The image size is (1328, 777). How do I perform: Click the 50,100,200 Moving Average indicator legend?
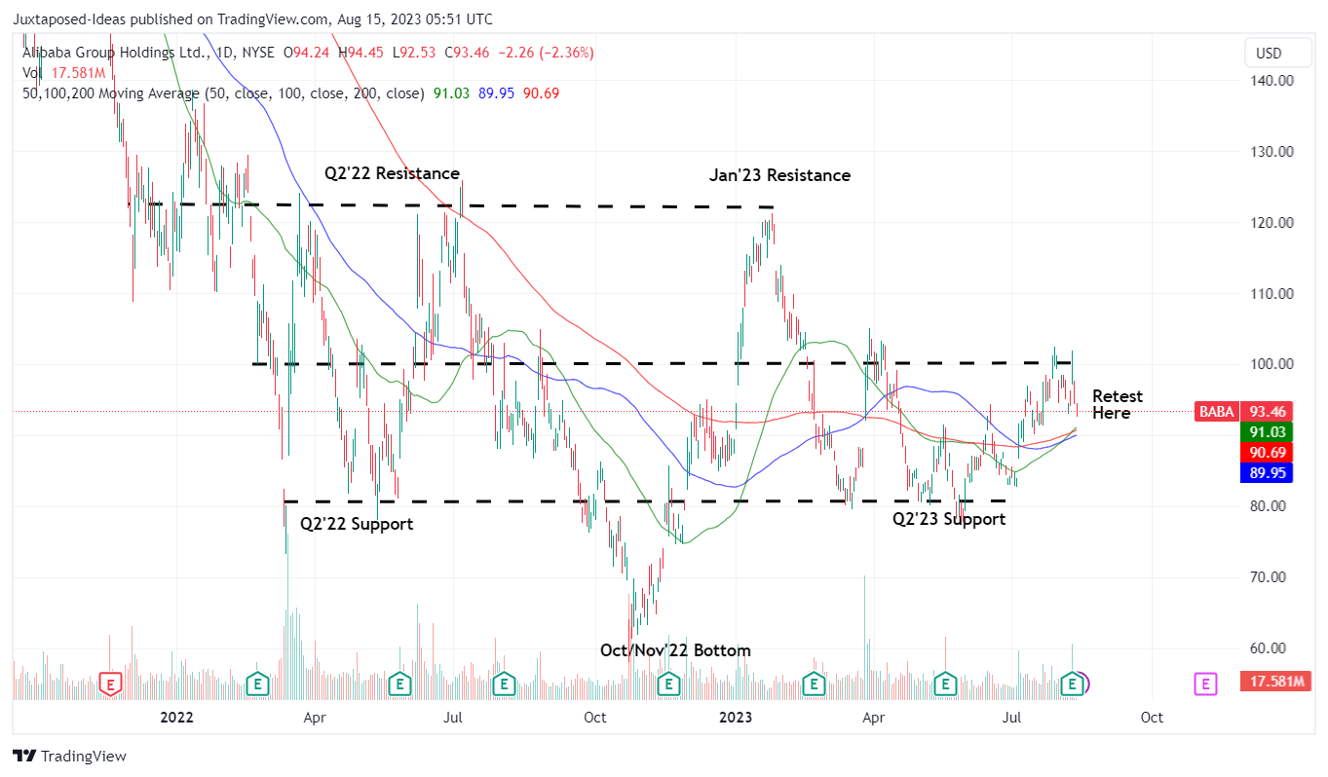(223, 93)
